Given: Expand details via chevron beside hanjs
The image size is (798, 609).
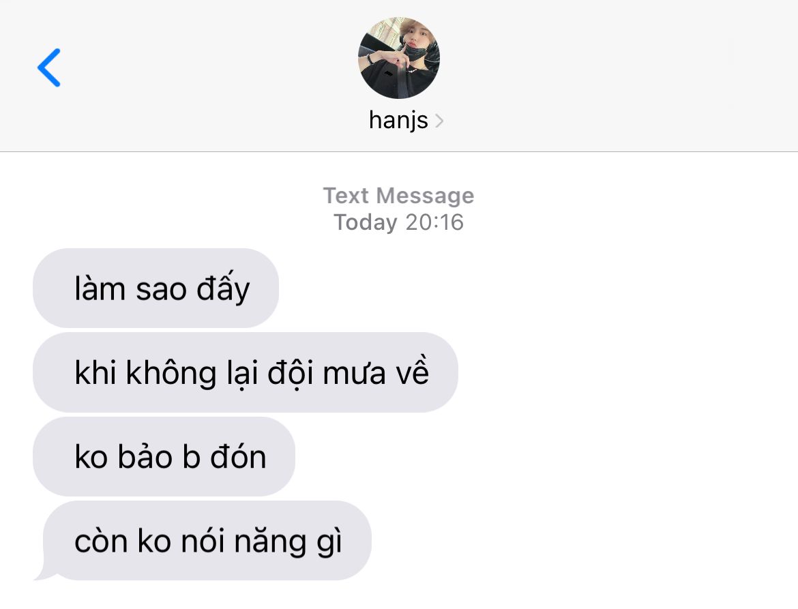Looking at the screenshot, I should pyautogui.click(x=439, y=121).
